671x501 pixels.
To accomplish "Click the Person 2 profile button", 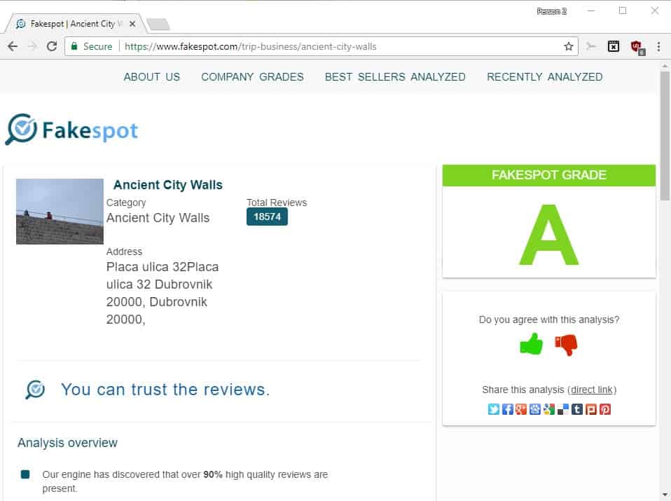I will coord(552,11).
